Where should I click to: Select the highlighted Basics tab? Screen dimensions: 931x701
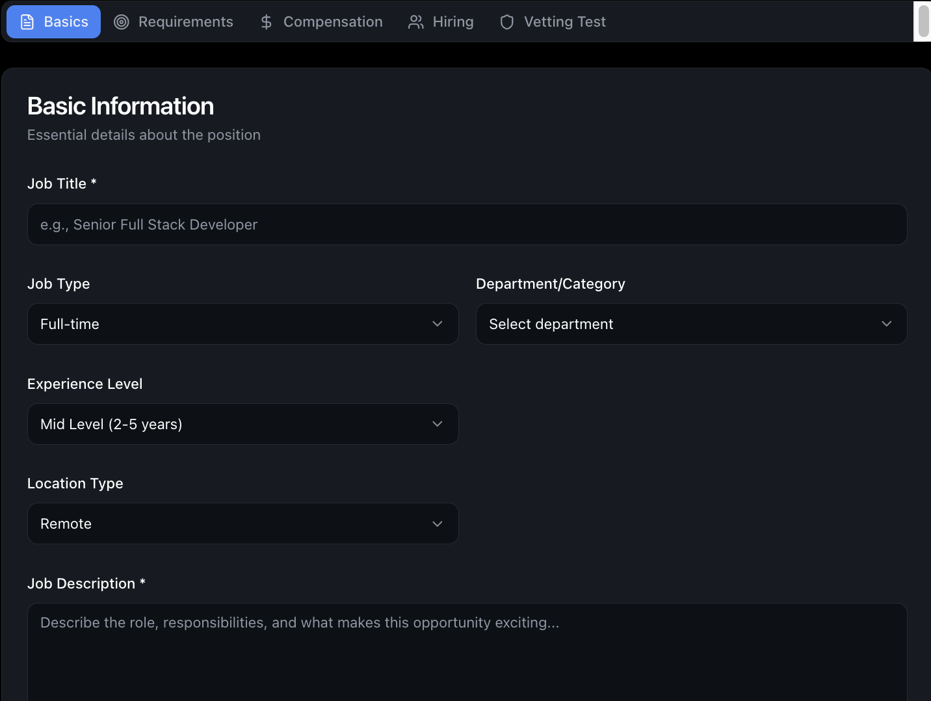[x=53, y=21]
